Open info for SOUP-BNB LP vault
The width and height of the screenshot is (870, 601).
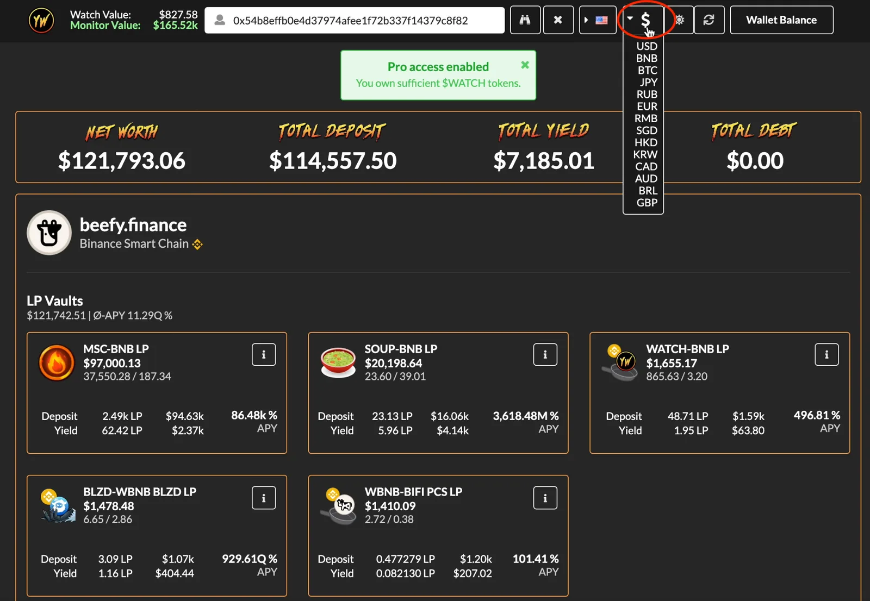(545, 354)
